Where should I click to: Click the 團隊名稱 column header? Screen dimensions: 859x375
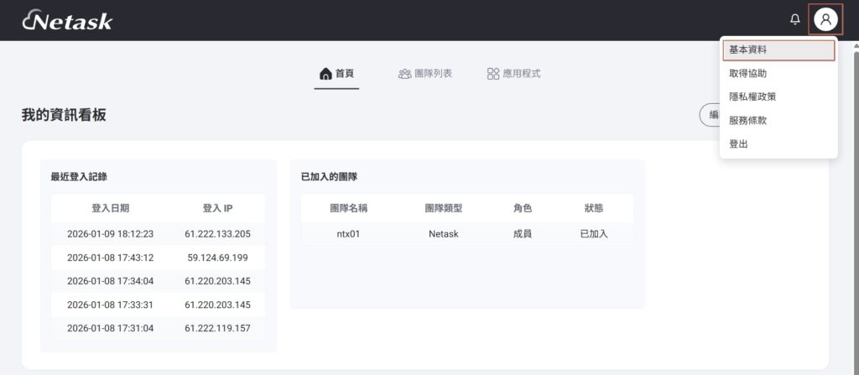[347, 208]
